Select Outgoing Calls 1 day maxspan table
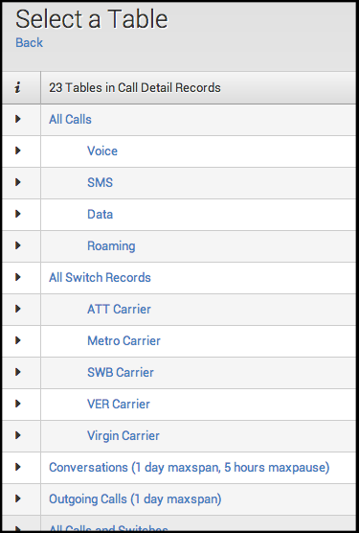359x533 pixels. point(135,499)
